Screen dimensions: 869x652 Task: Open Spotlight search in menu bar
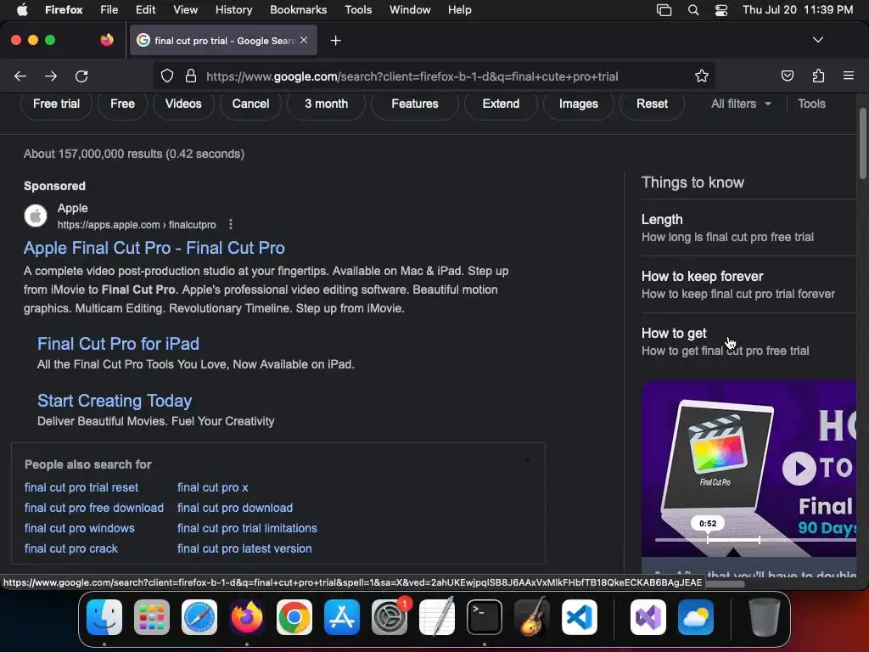click(x=692, y=10)
